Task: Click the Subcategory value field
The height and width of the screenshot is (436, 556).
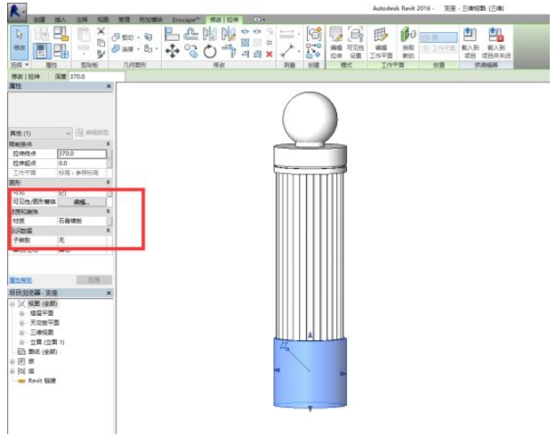Action: tap(82, 240)
